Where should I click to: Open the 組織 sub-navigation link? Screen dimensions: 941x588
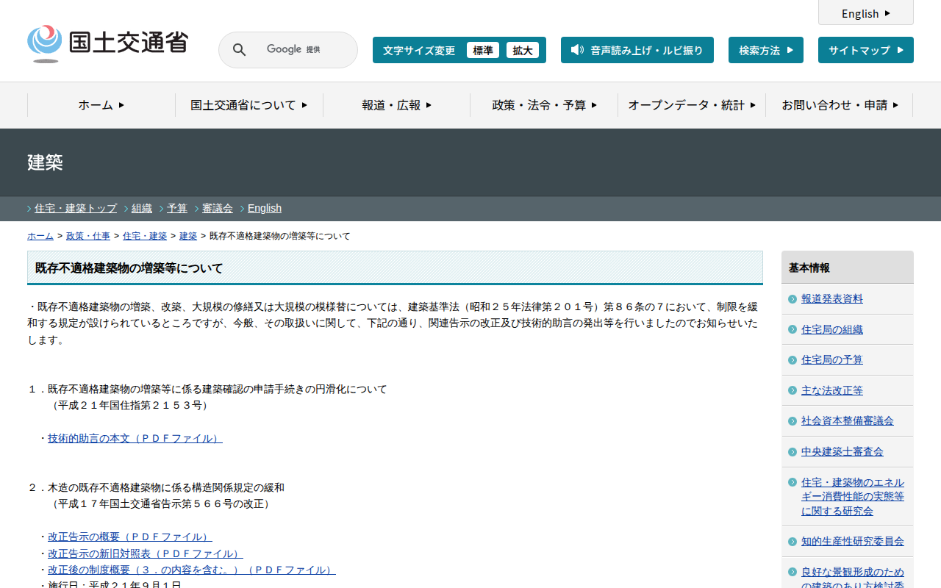[x=142, y=208]
